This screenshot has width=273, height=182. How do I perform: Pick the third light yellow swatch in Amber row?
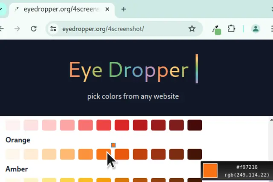[49, 180]
